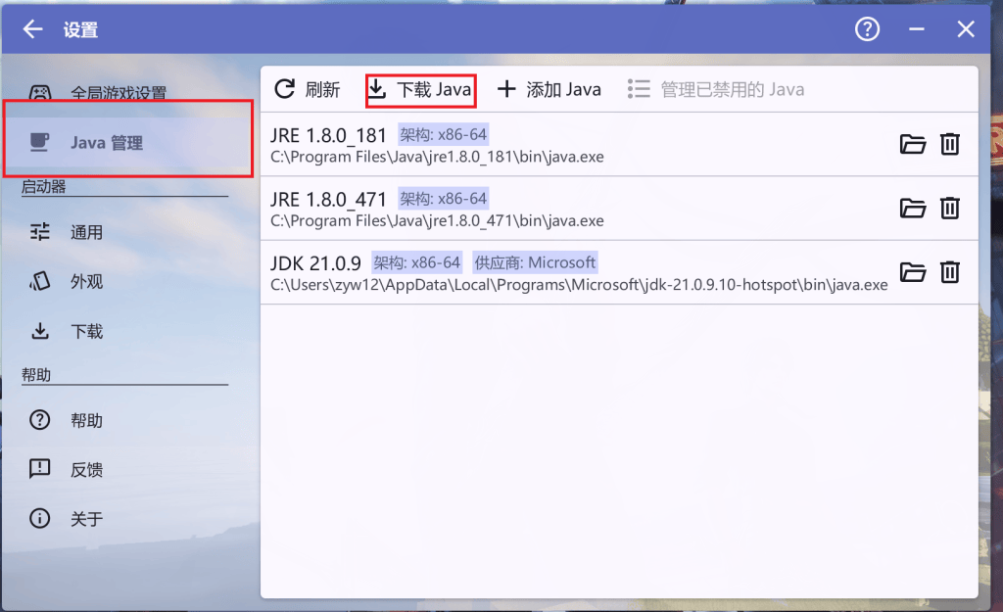Open folder for JDK 21.0.9
The height and width of the screenshot is (612, 1003).
click(x=912, y=272)
